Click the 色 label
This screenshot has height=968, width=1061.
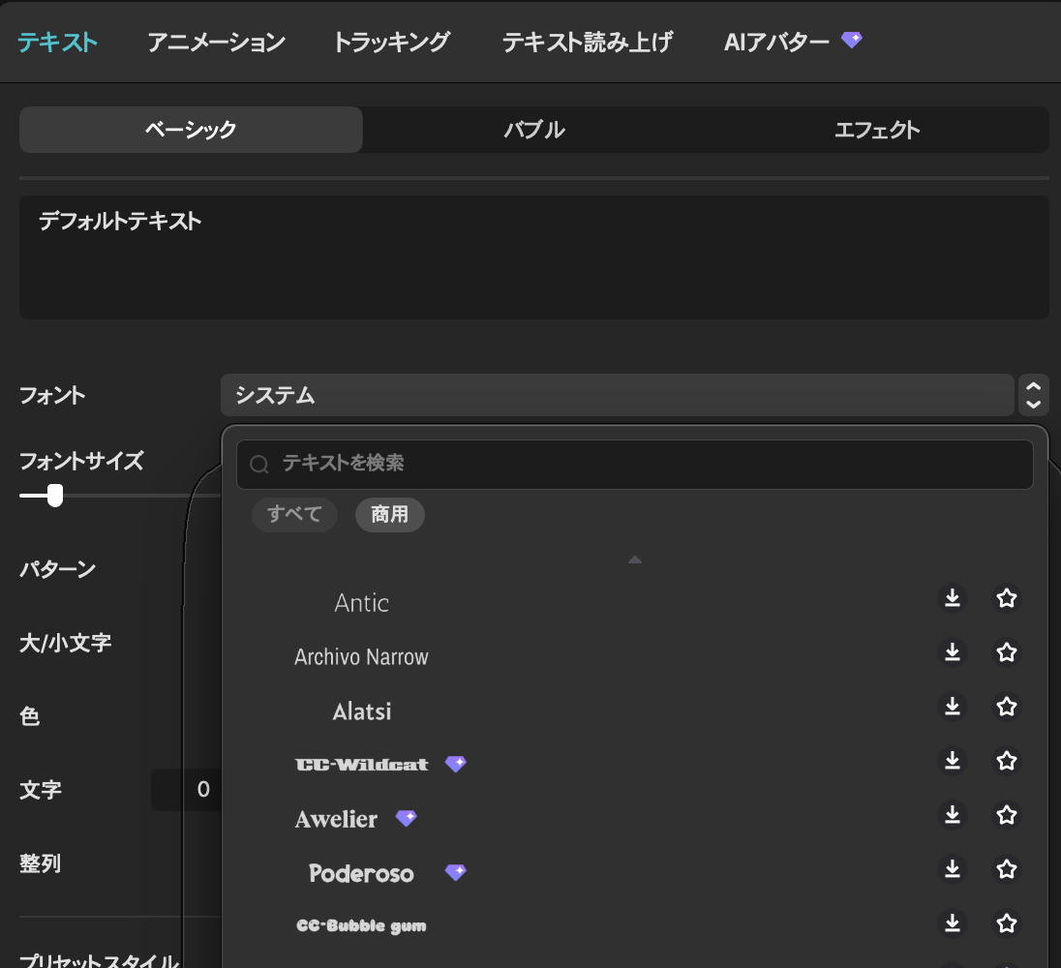(30, 715)
